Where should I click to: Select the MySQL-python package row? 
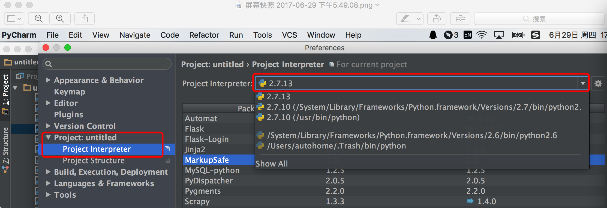[393, 170]
